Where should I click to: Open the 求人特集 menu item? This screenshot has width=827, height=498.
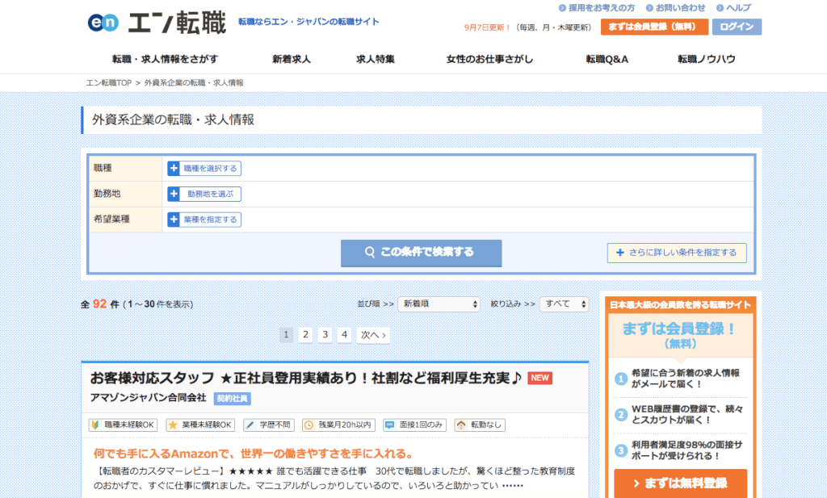(x=375, y=59)
